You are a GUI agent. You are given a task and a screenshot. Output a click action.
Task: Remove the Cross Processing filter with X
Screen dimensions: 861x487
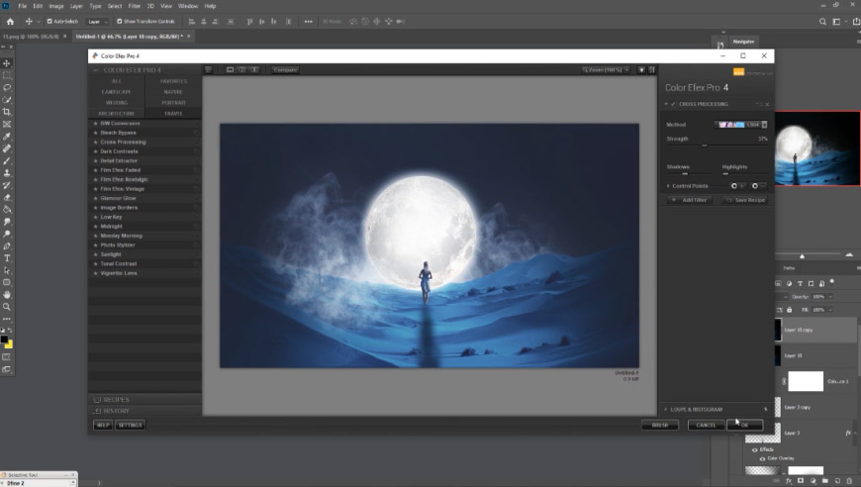(x=768, y=104)
